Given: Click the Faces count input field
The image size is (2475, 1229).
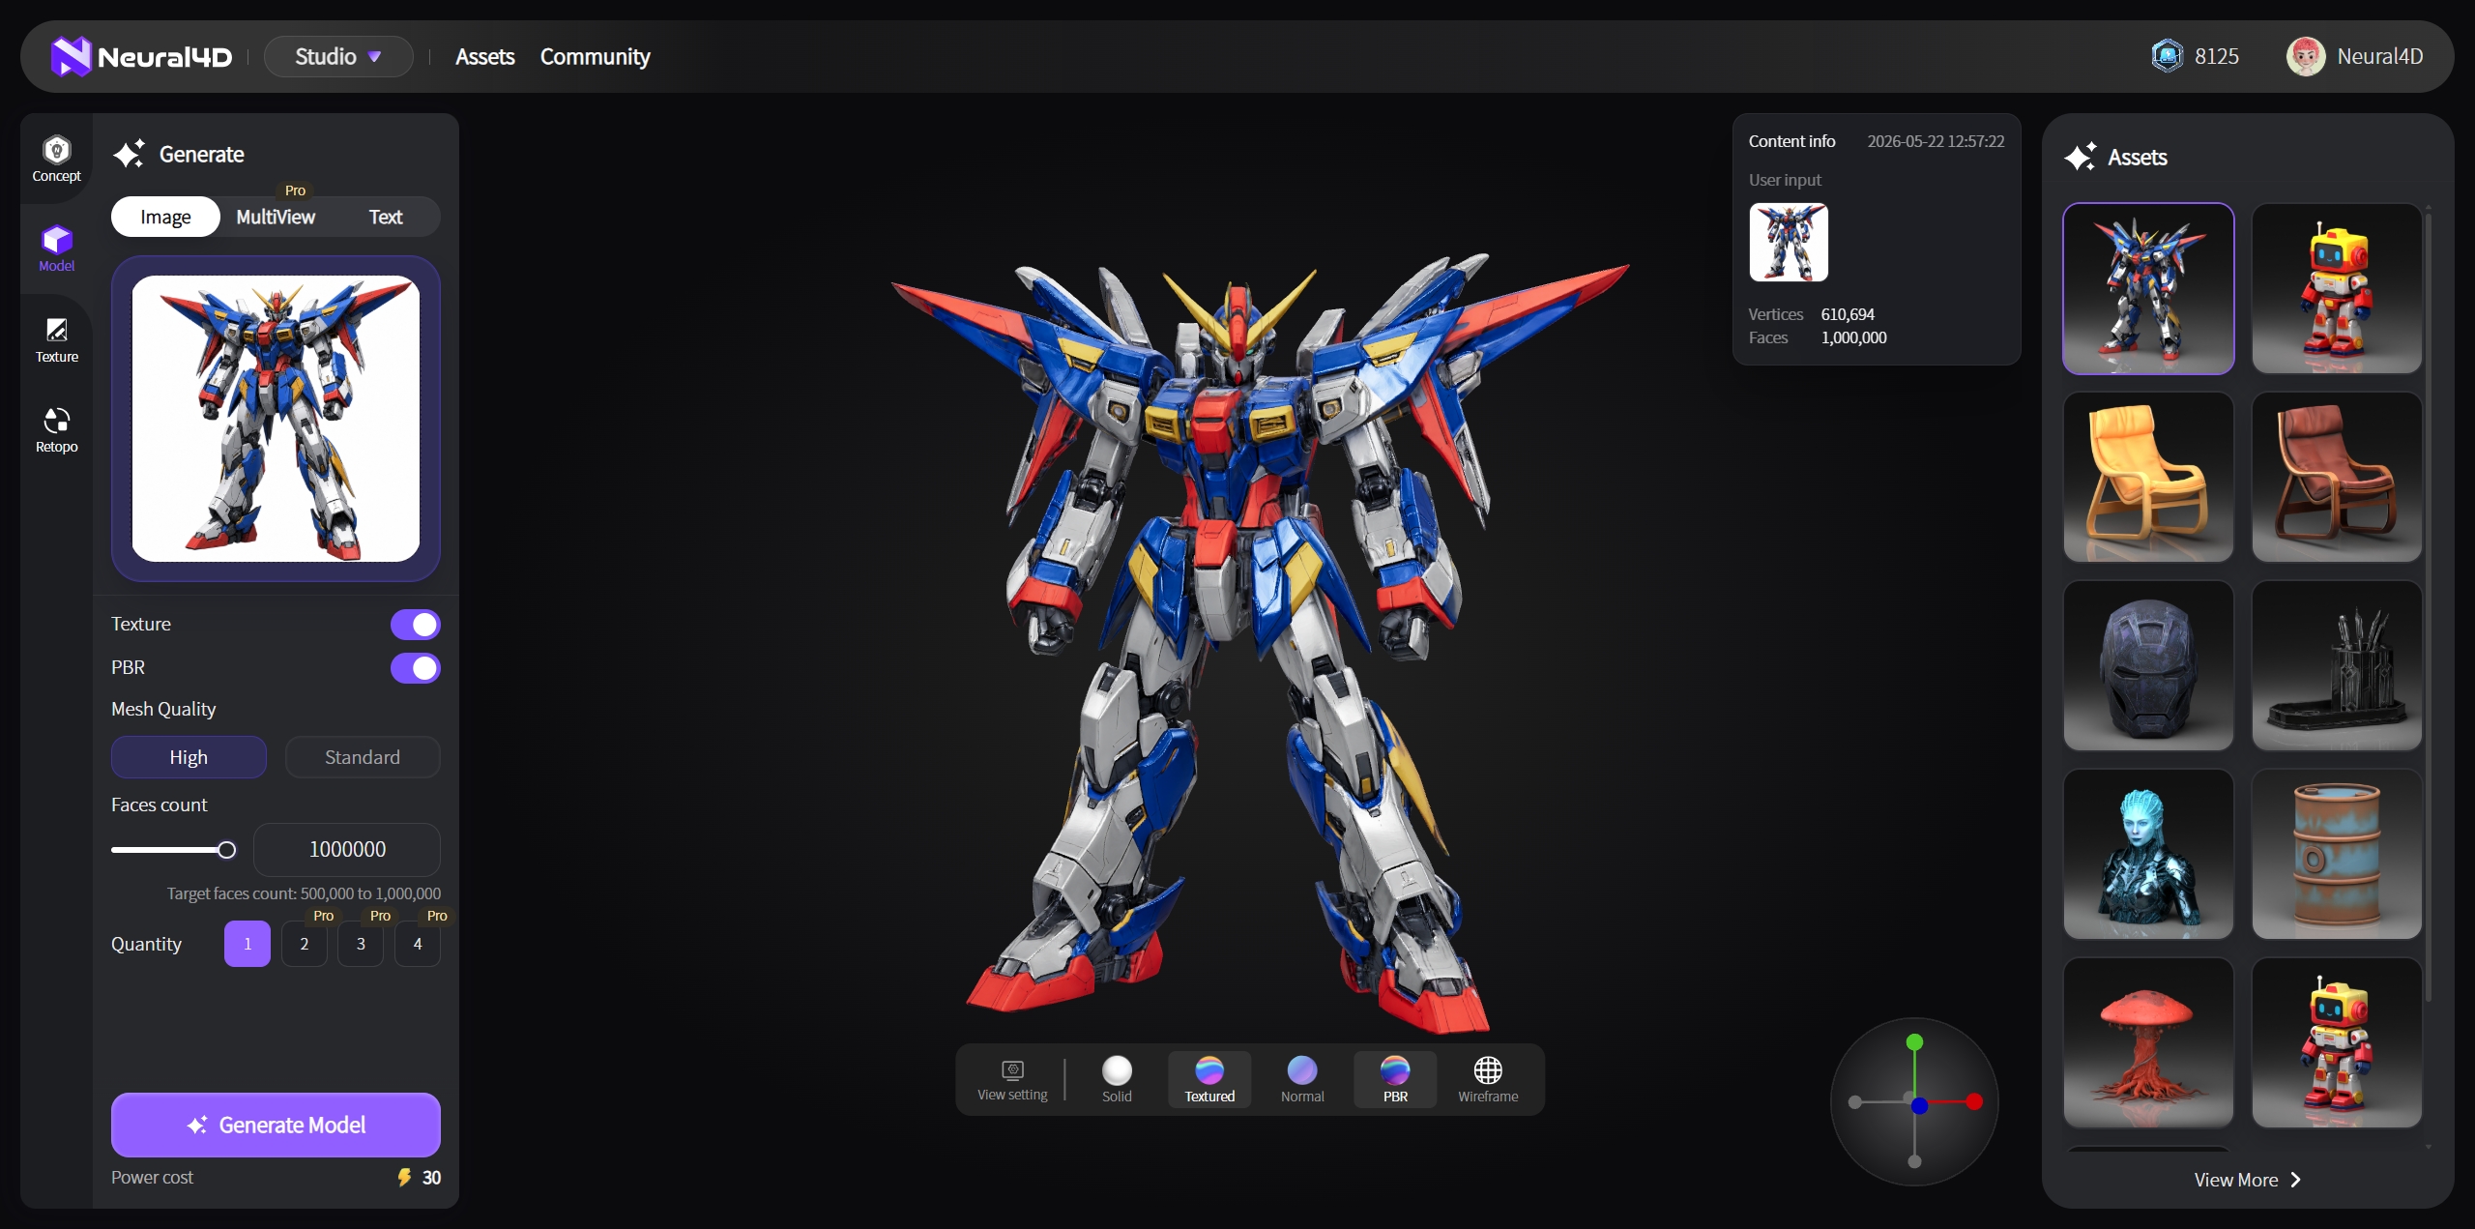Looking at the screenshot, I should [347, 849].
